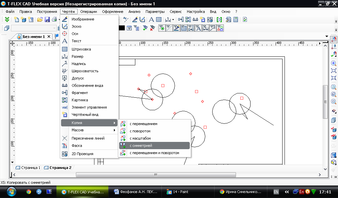Click the 2D projection toolbar icon
Viewport: 338px width, 198px height.
pyautogui.click(x=210, y=19)
